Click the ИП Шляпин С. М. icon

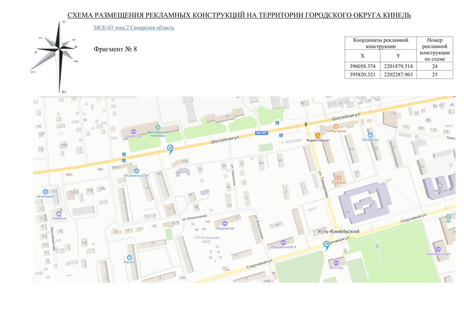(136, 171)
